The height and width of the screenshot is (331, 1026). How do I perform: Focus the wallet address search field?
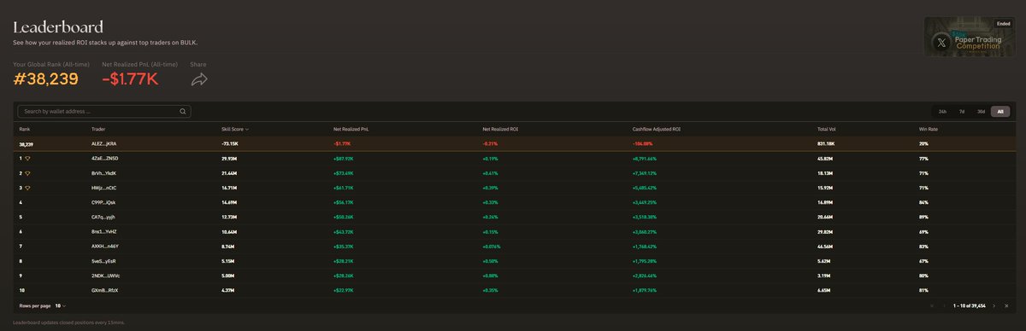pos(104,111)
